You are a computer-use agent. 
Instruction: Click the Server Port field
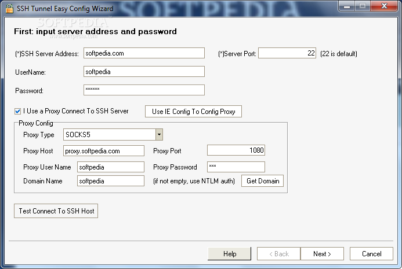point(287,53)
